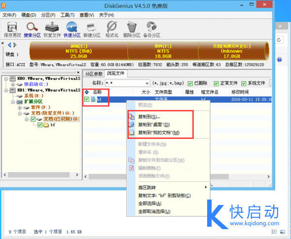Go to previous disk with left arrow

[x=9, y=45]
